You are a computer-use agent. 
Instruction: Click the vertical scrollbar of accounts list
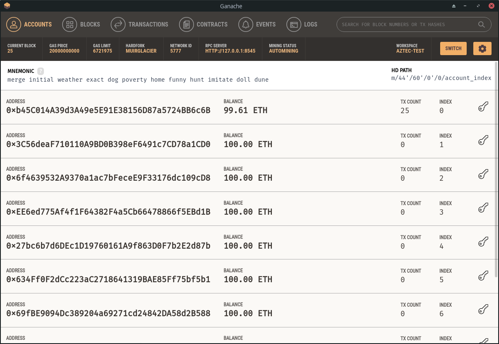(496, 170)
